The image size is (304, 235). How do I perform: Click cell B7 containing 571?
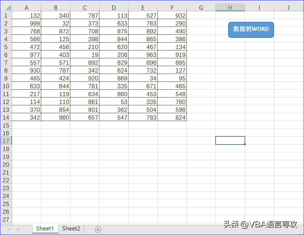pos(56,62)
